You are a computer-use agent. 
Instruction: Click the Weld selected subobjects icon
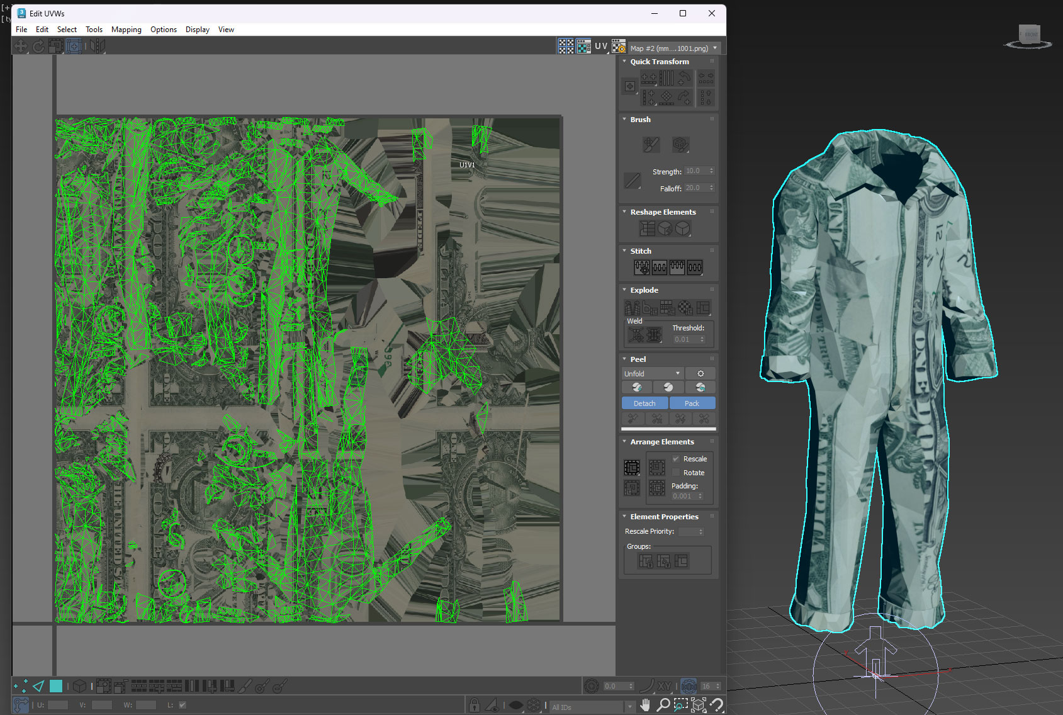(654, 335)
